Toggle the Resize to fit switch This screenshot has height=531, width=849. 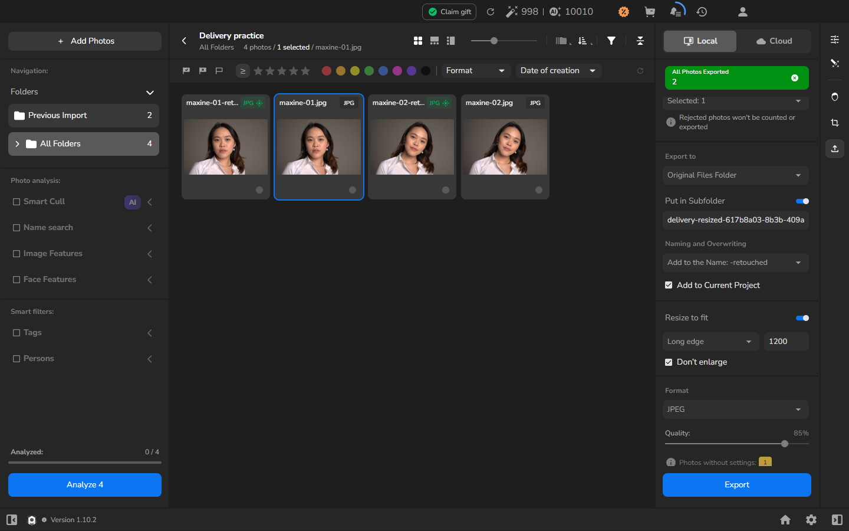802,318
